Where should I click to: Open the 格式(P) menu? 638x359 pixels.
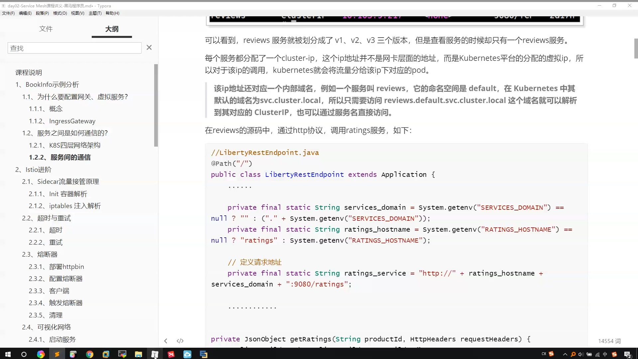click(x=60, y=13)
